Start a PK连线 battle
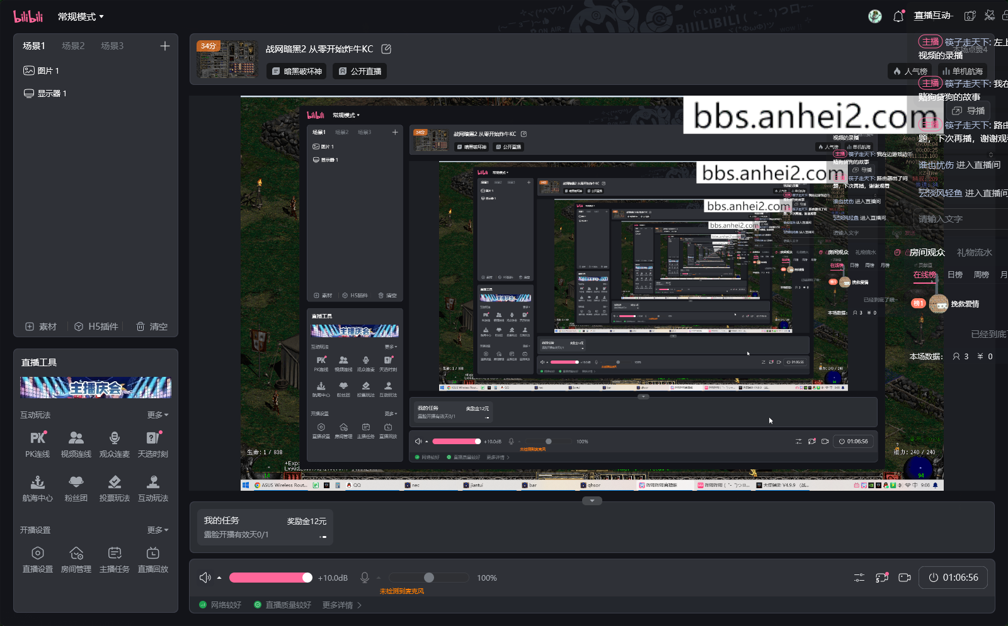Viewport: 1008px width, 626px height. coord(38,444)
